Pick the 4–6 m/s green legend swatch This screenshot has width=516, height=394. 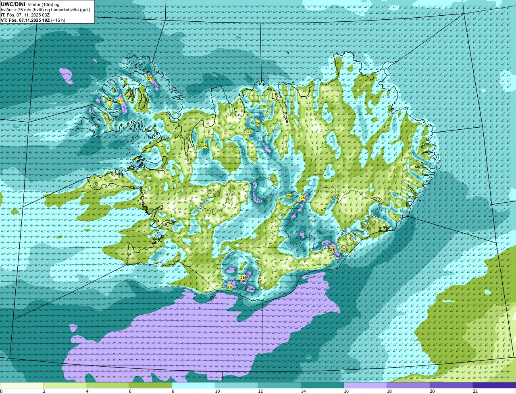[107, 385]
